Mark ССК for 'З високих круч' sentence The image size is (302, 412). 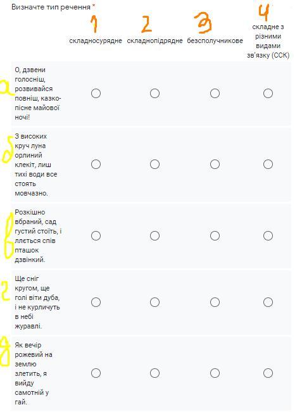click(x=268, y=164)
